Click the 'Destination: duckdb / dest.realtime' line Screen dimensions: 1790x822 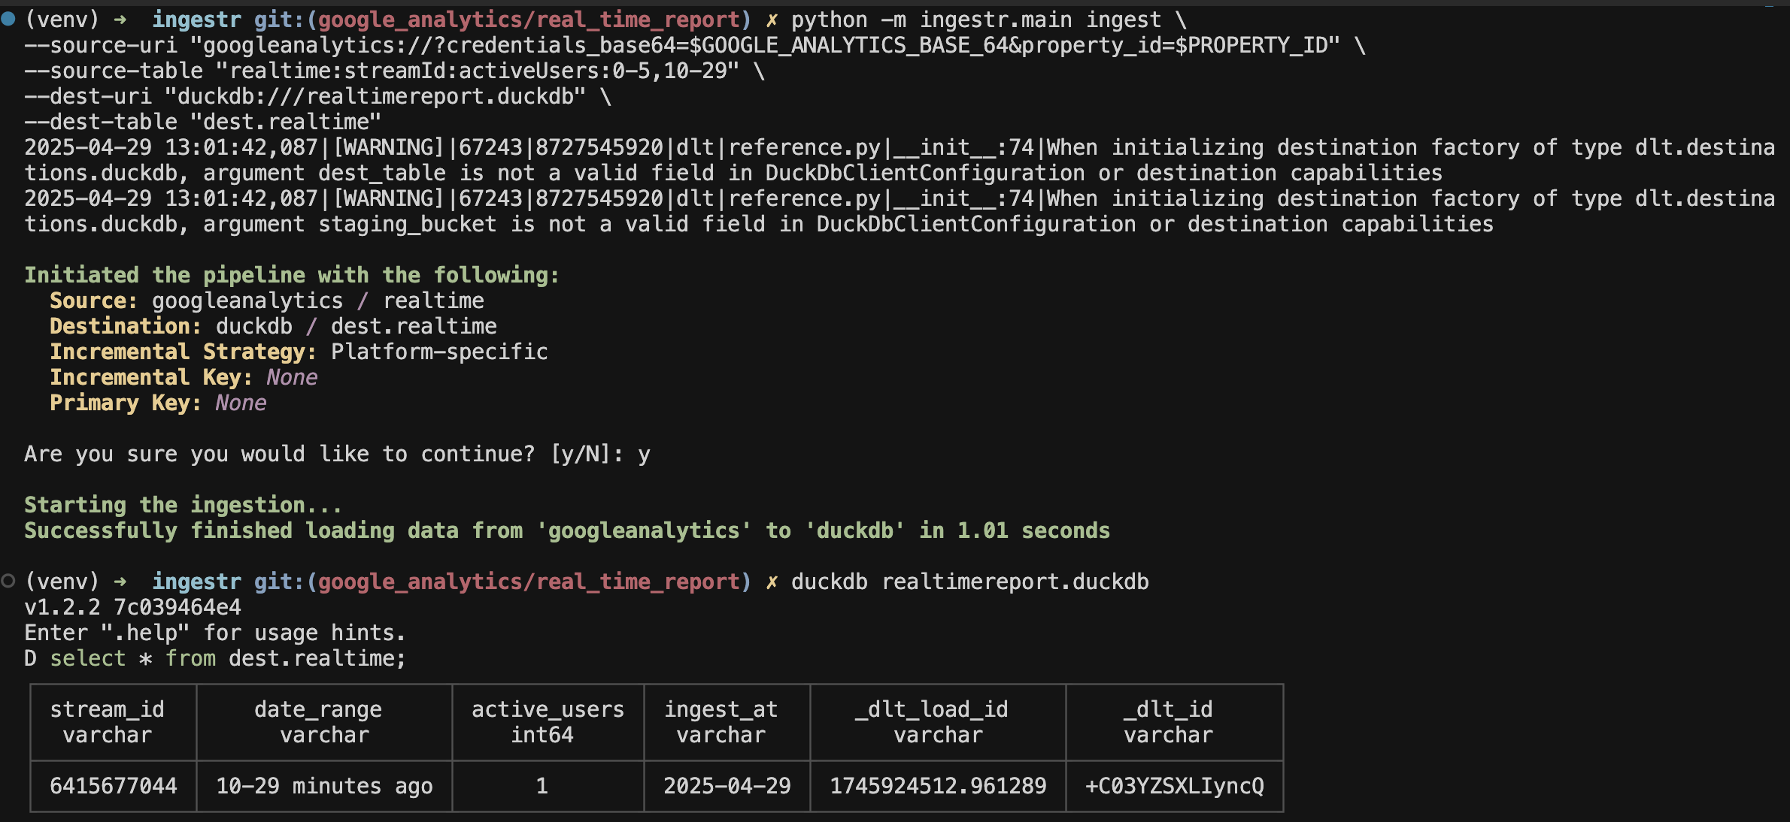[x=273, y=326]
